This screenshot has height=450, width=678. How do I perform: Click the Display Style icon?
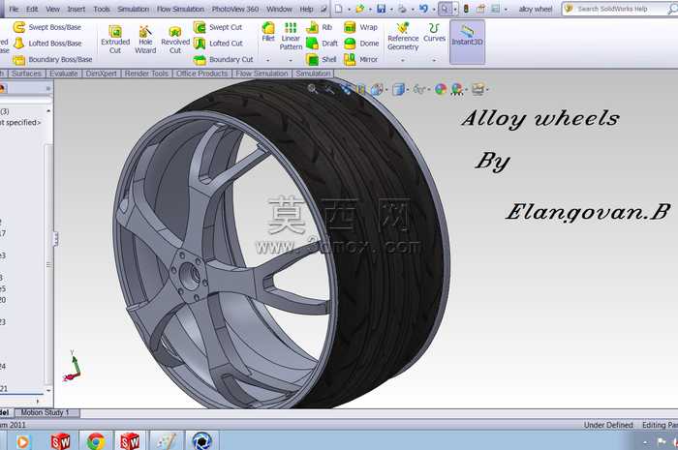(399, 89)
